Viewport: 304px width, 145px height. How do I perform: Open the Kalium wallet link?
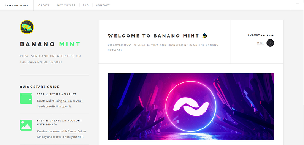coord(67,101)
